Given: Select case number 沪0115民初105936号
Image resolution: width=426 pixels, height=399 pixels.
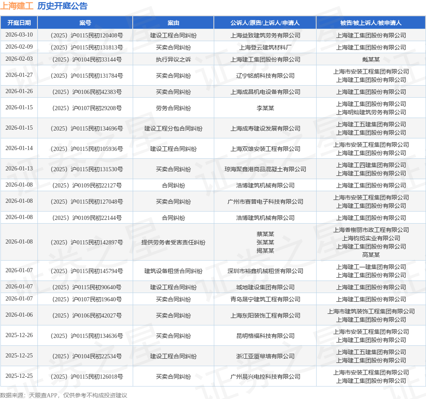Looking at the screenshot, I should point(87,149).
